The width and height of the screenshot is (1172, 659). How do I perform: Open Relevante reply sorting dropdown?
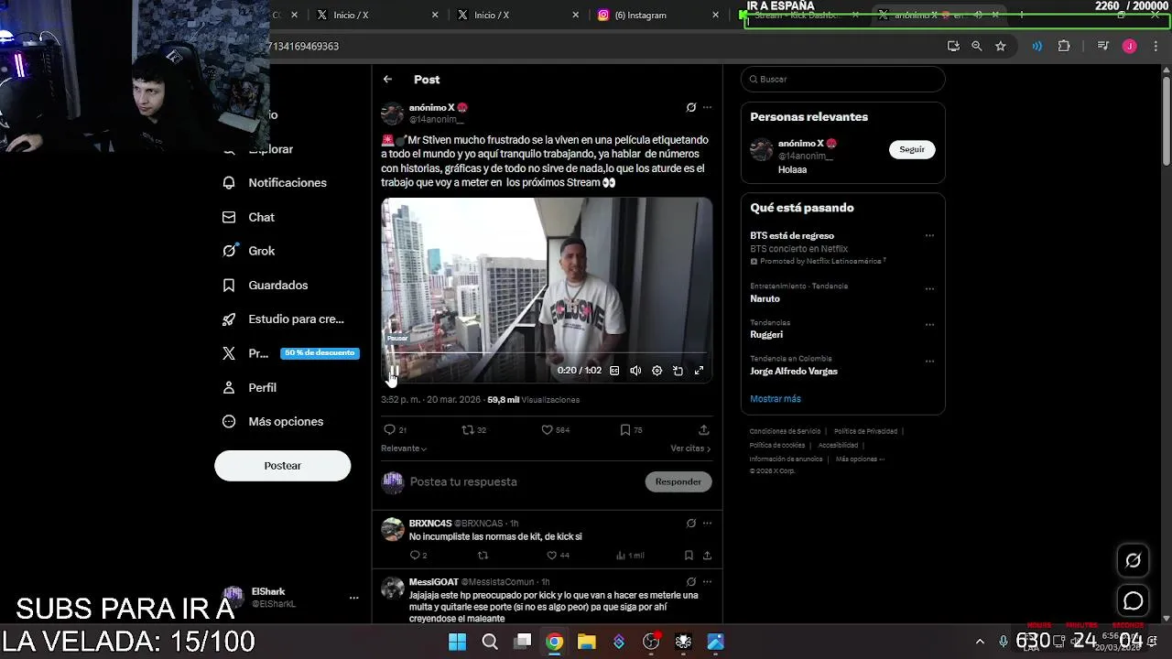point(404,448)
